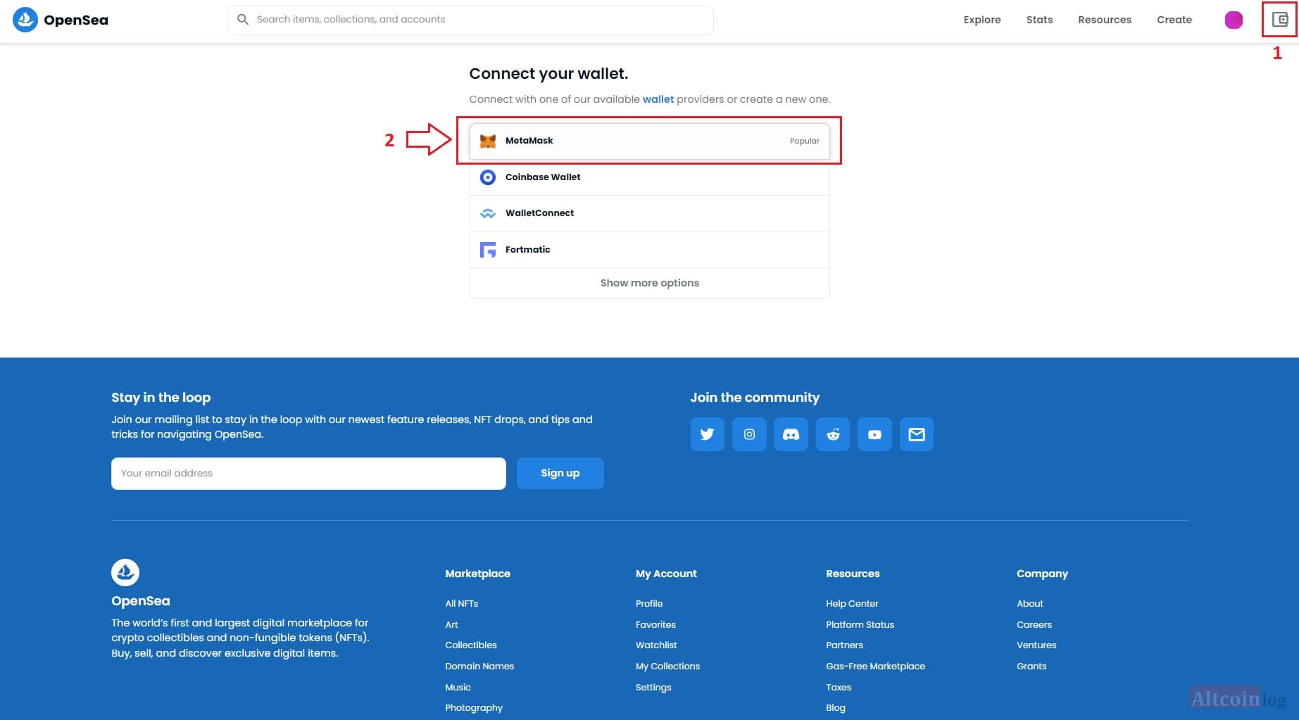Open the Stats menu
The image size is (1299, 720).
pos(1039,20)
